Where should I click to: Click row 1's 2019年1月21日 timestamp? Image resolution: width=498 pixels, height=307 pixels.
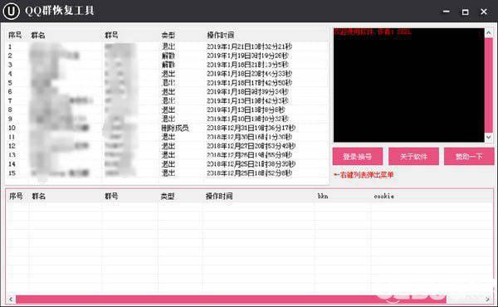click(x=249, y=46)
